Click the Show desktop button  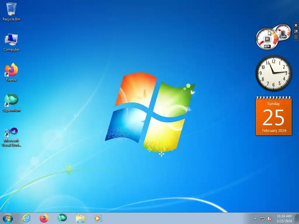[x=297, y=218]
